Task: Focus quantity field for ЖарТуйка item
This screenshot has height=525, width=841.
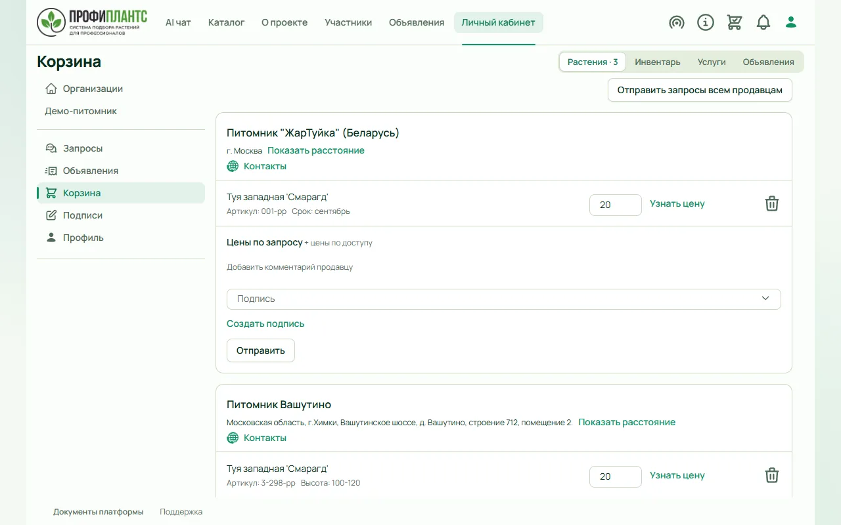Action: [x=616, y=205]
